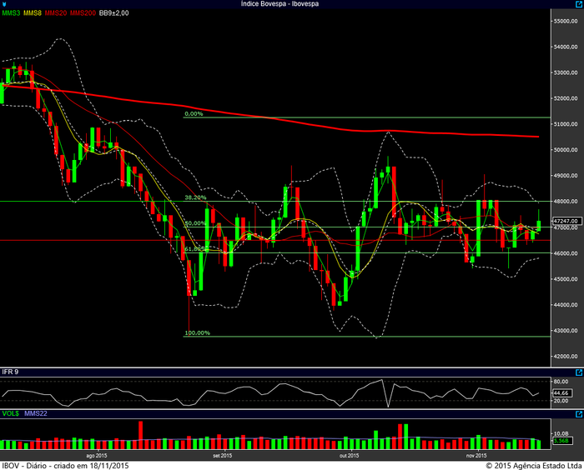Click the 80,00 IFR axis label
Viewport: 584px width, 470px height.
(x=561, y=382)
